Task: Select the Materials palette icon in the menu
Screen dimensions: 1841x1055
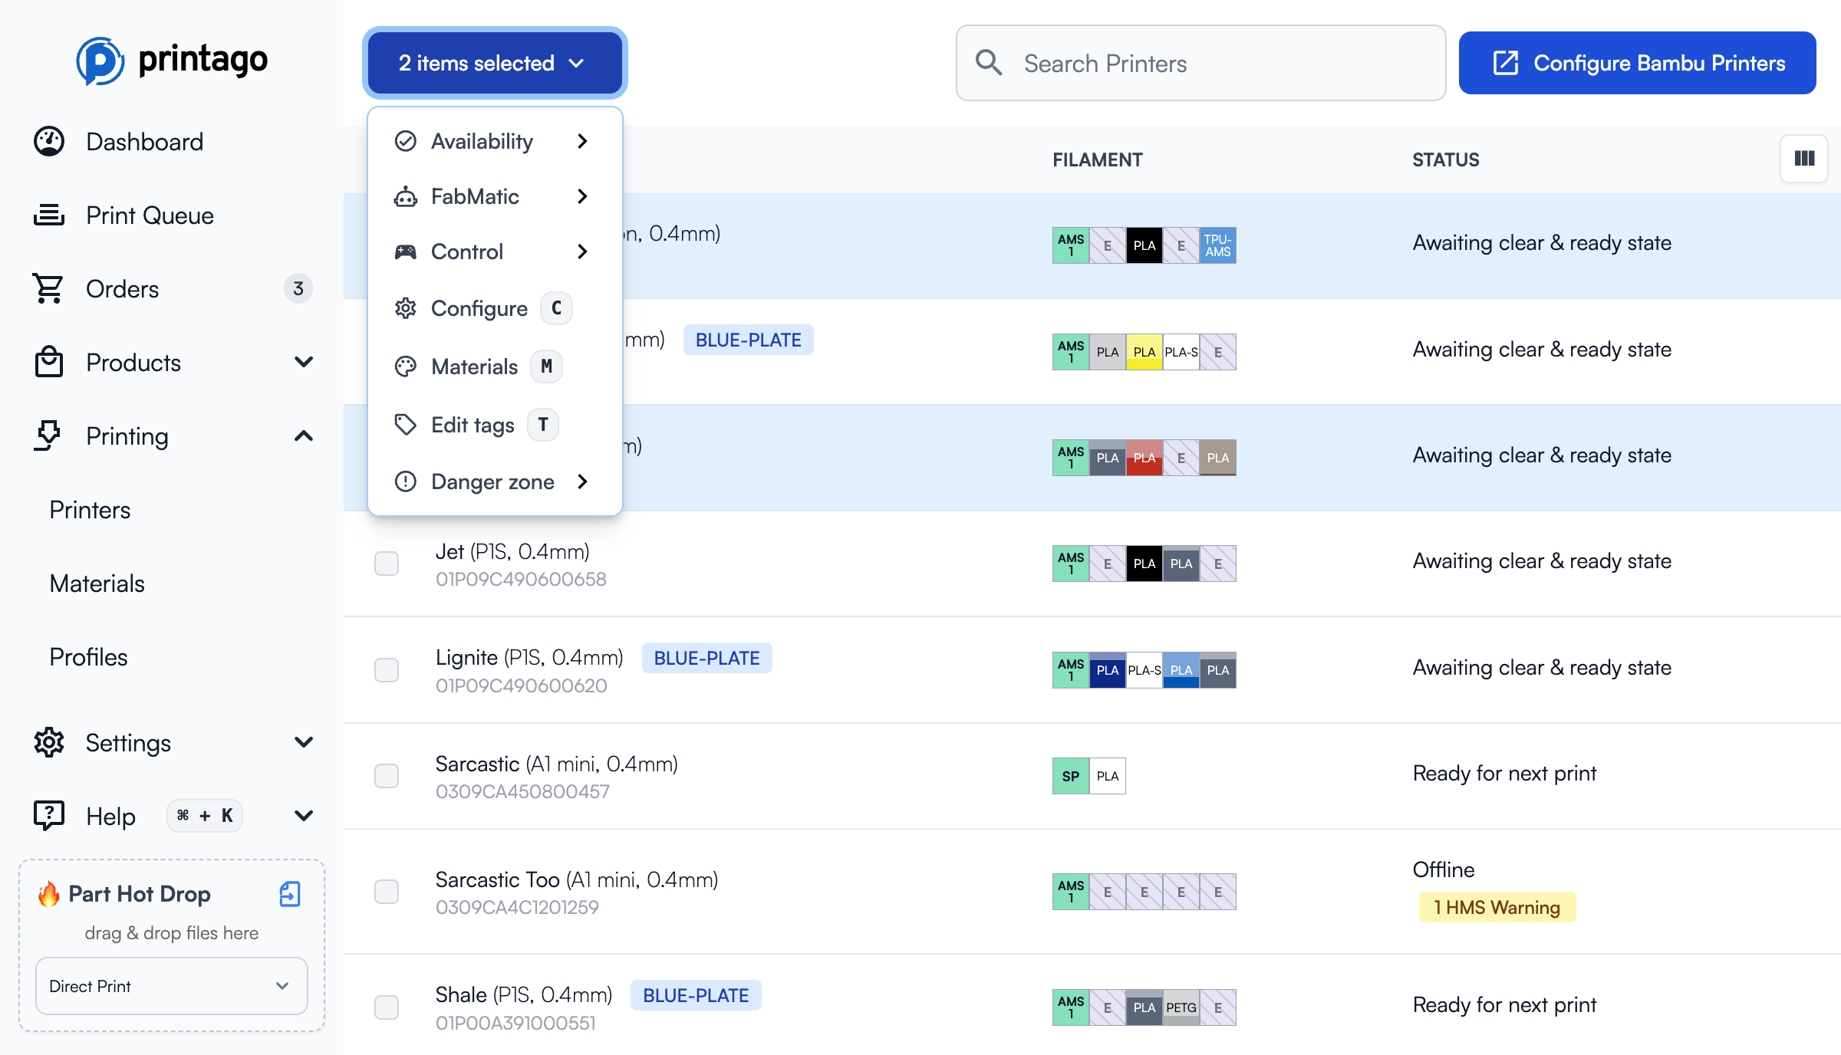Action: [406, 366]
